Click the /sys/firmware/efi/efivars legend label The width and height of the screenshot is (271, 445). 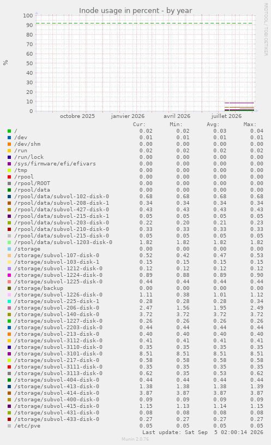[55, 164]
